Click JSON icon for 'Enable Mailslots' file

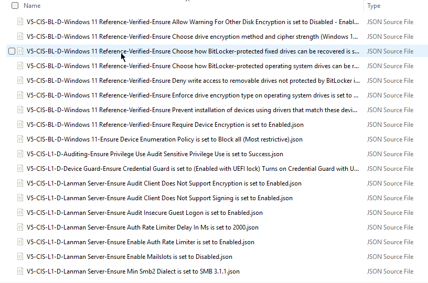(20, 257)
